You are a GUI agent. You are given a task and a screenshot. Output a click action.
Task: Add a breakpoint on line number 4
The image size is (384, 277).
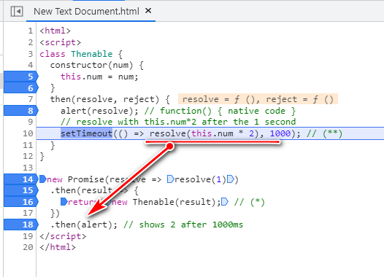[x=31, y=65]
